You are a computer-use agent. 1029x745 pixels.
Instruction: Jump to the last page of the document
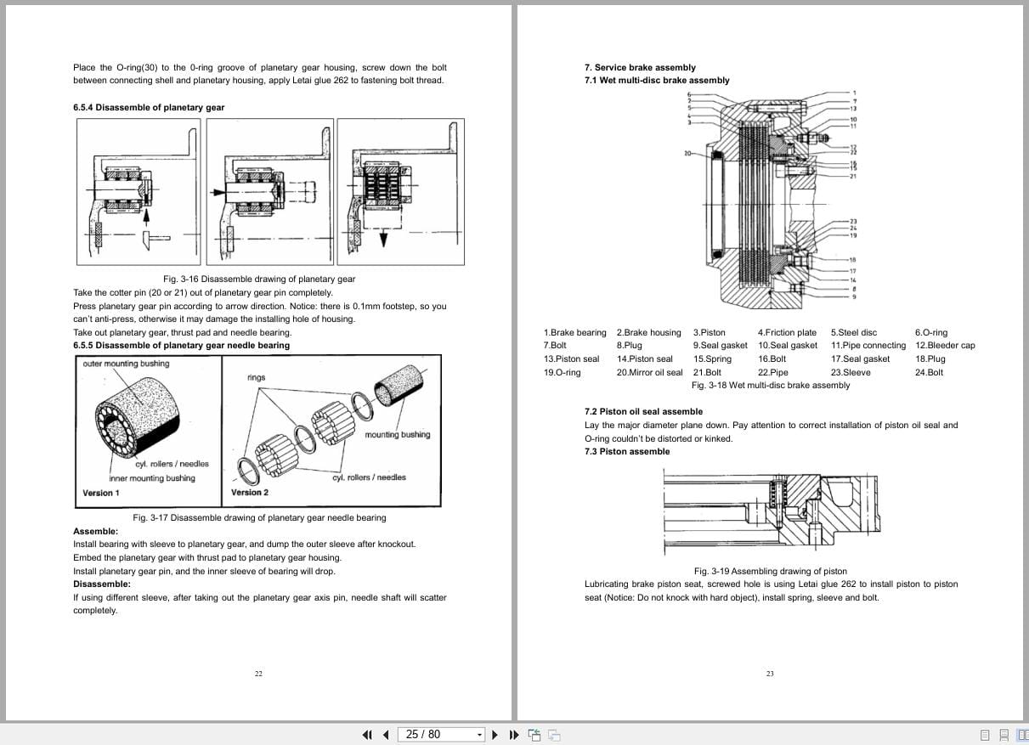[514, 734]
